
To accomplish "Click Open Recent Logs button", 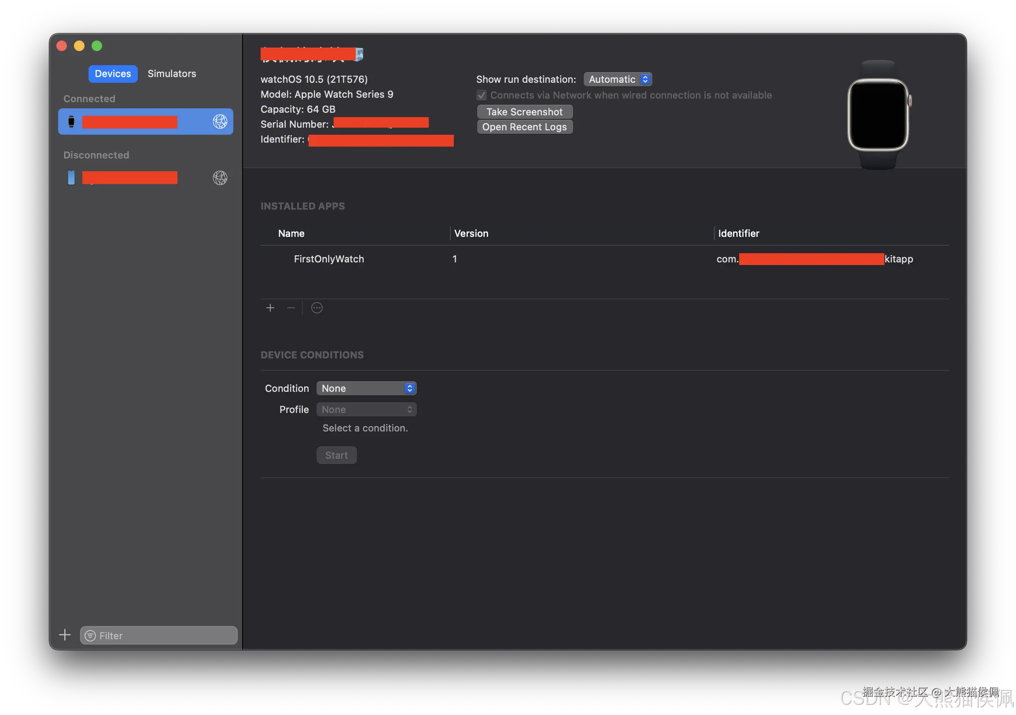I will [x=524, y=127].
